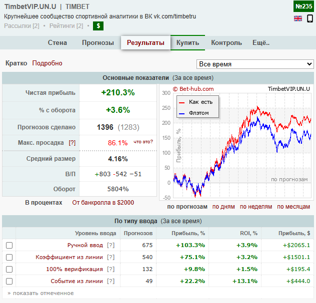Open the Купить tab
The image size is (316, 303).
[187, 42]
